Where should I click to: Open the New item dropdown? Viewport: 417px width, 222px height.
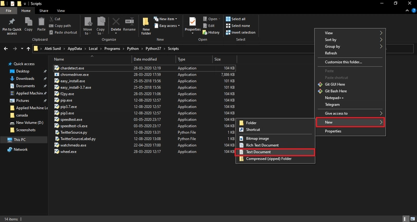click(x=165, y=19)
